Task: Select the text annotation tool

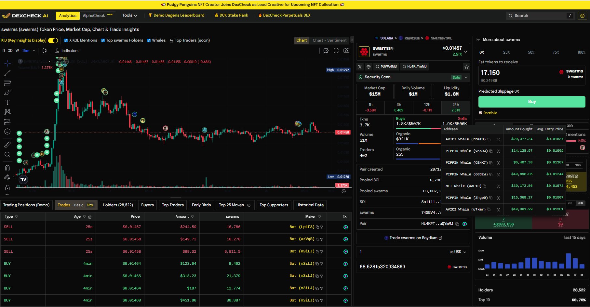Action: click(x=7, y=102)
